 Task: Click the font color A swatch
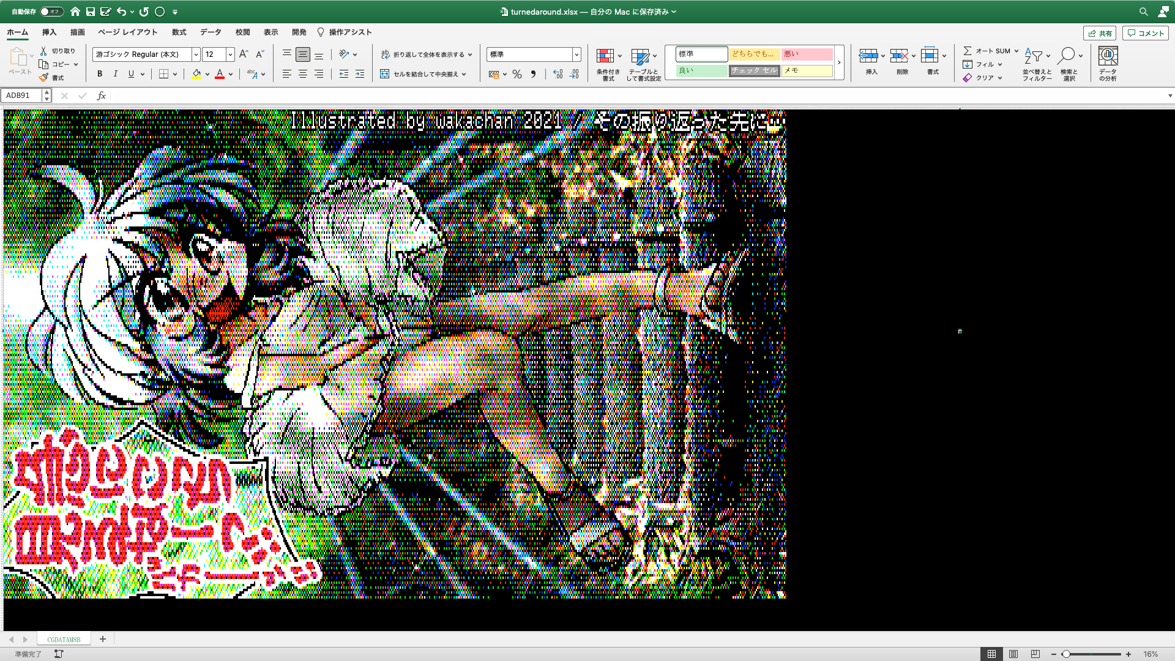[220, 74]
